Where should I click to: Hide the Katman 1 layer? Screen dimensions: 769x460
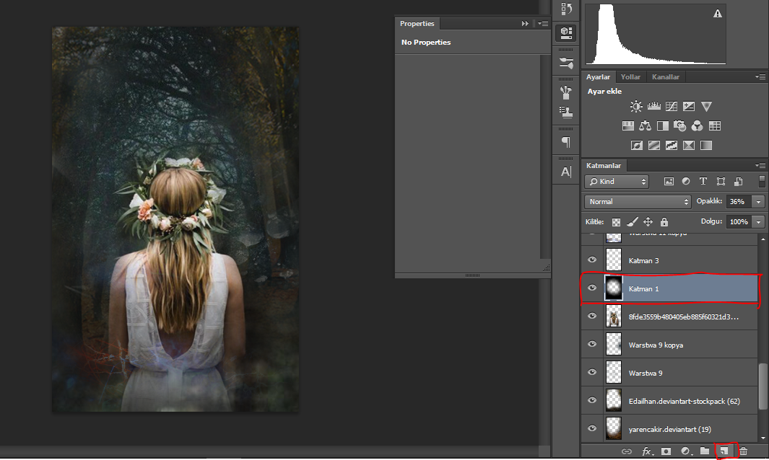click(592, 288)
